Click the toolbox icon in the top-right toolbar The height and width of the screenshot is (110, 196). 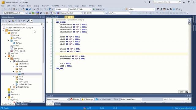pyautogui.click(x=168, y=9)
